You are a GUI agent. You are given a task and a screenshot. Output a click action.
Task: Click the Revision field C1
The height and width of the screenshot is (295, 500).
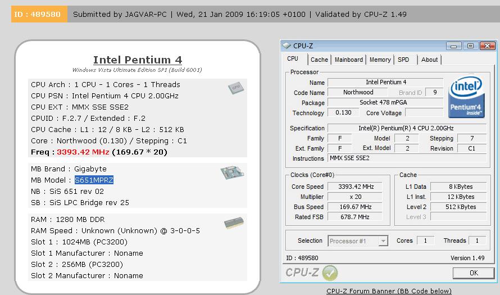coord(472,148)
